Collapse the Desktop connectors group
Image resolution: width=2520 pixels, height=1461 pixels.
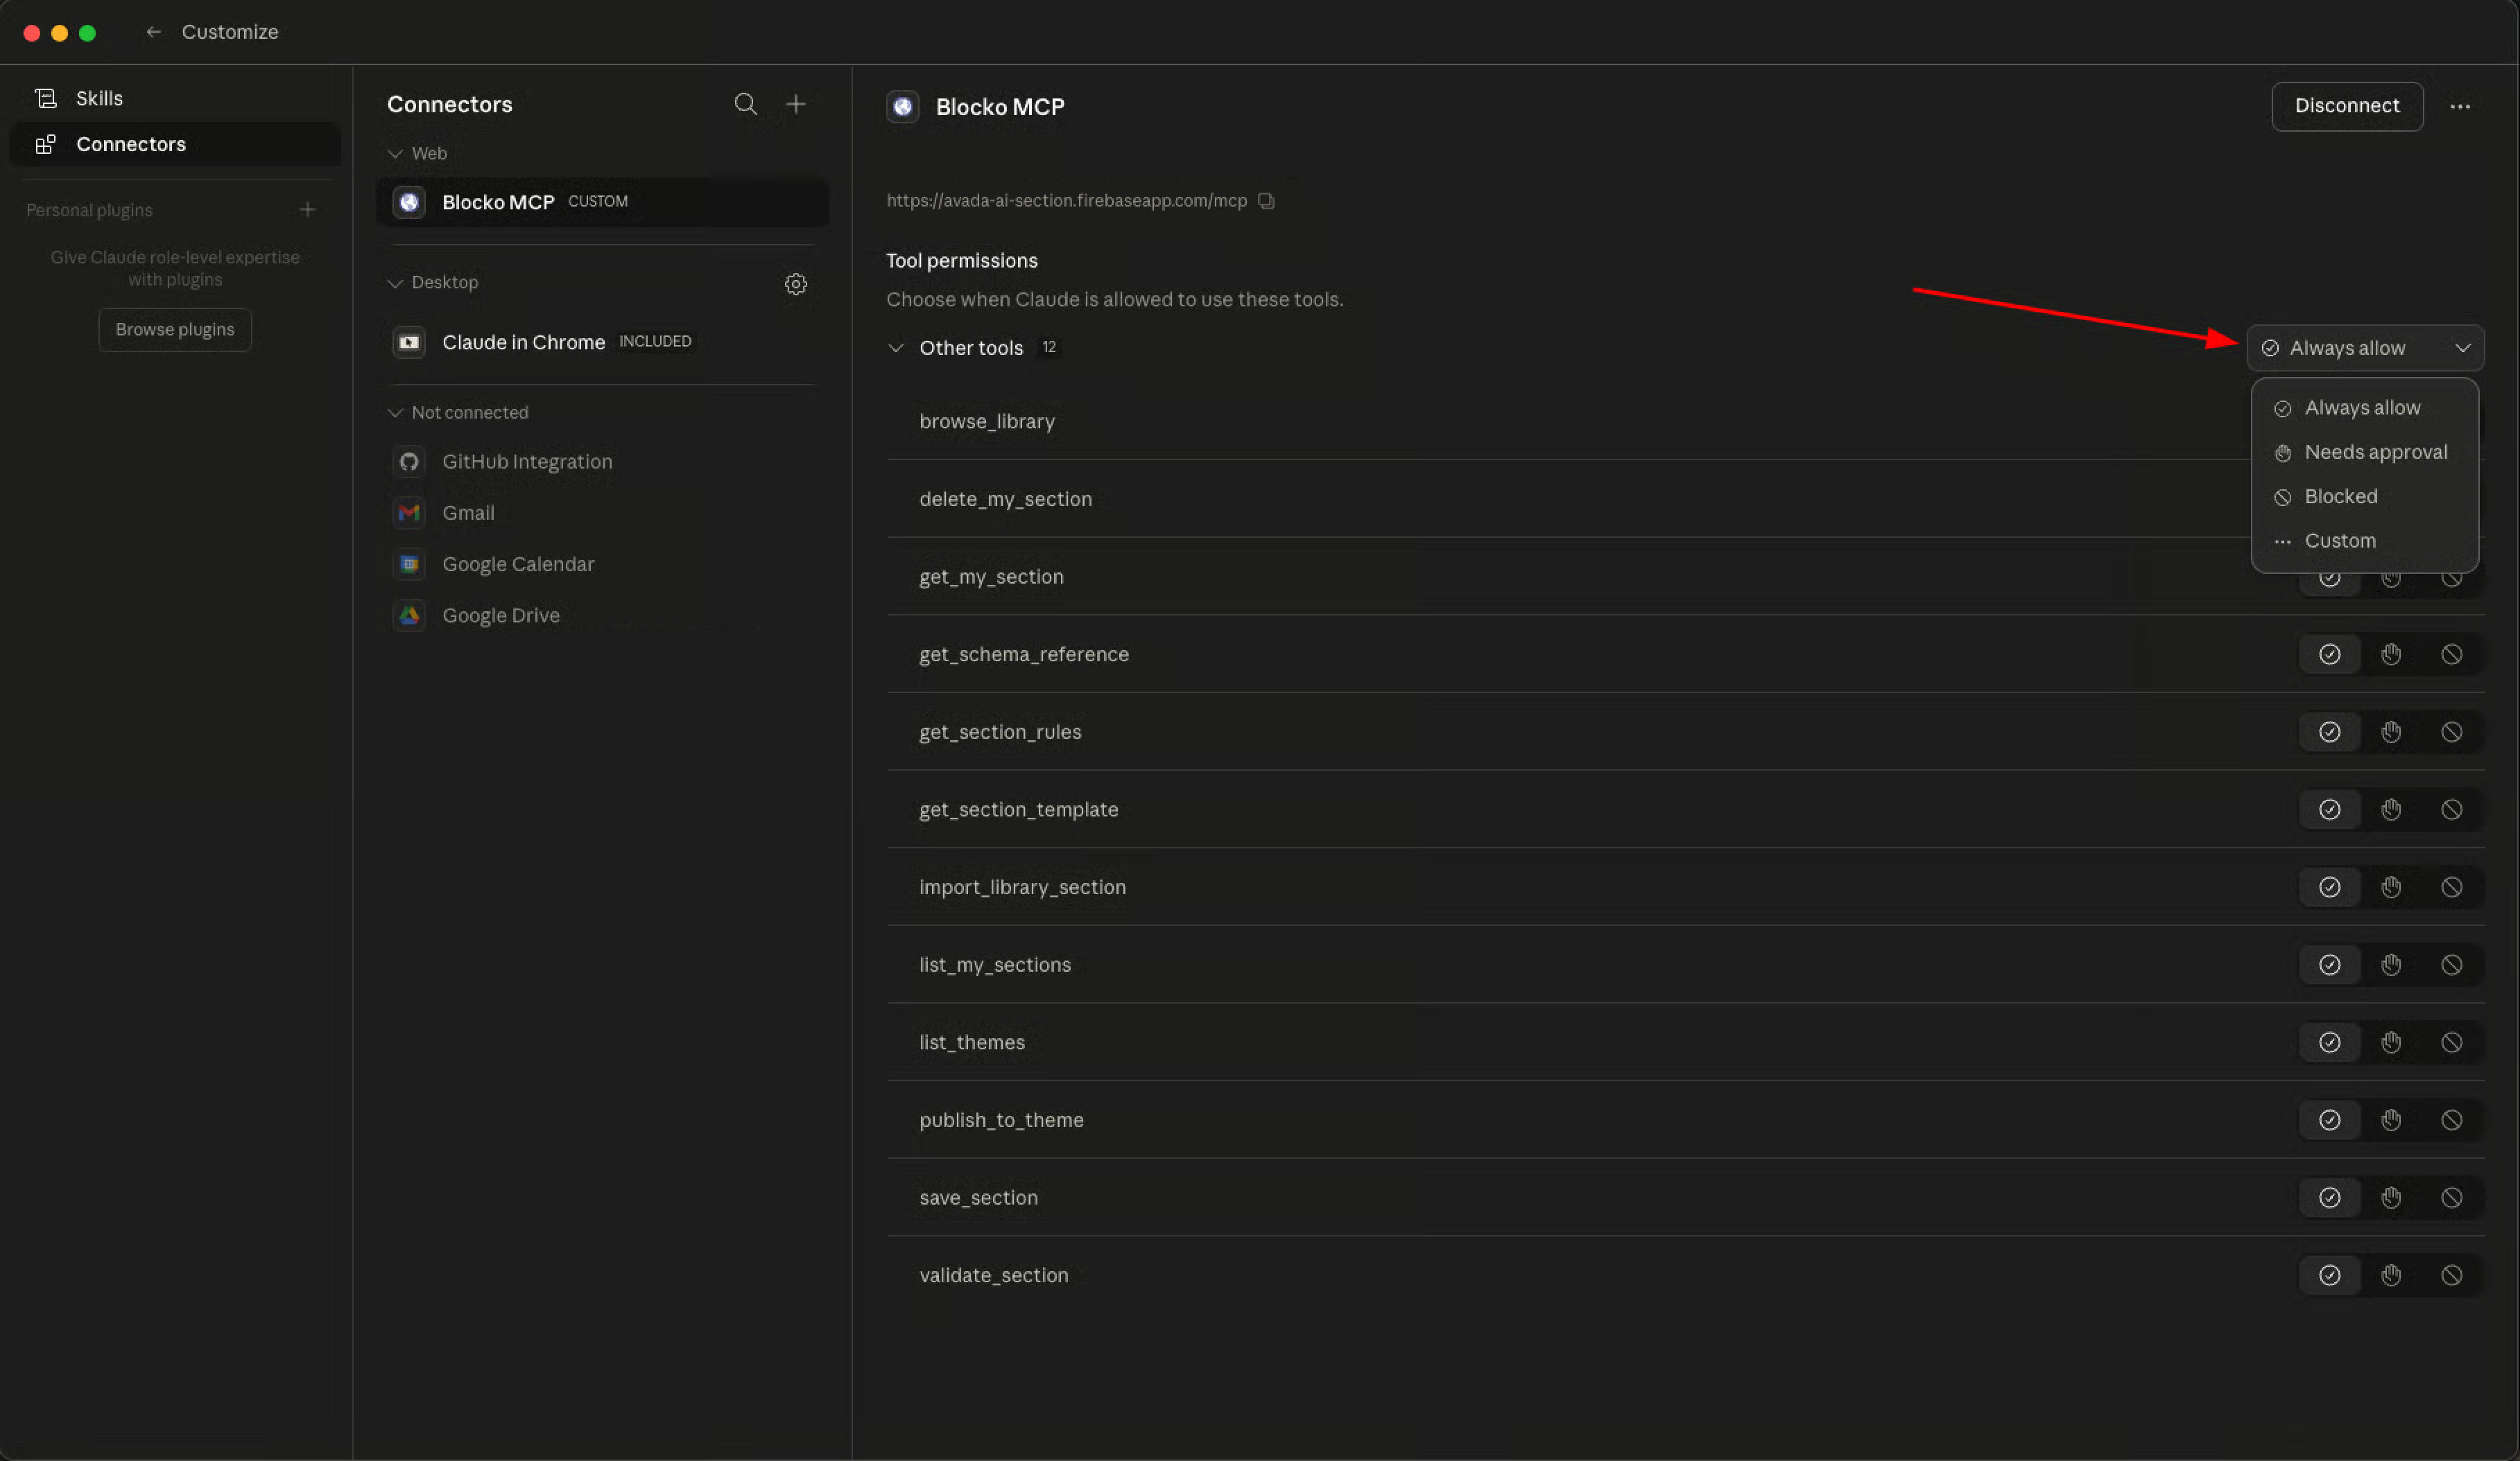click(395, 283)
